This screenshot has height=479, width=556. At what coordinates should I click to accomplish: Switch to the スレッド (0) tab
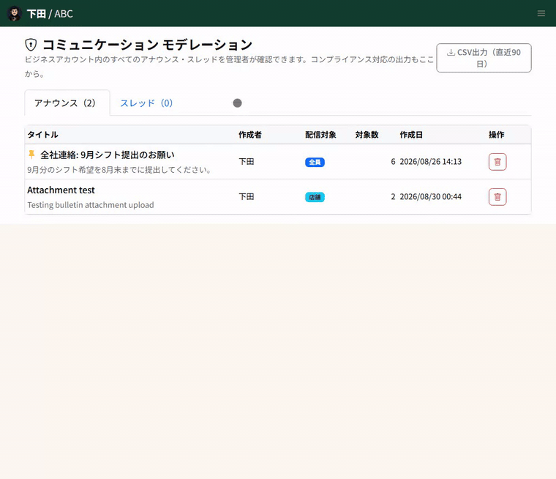click(x=146, y=103)
